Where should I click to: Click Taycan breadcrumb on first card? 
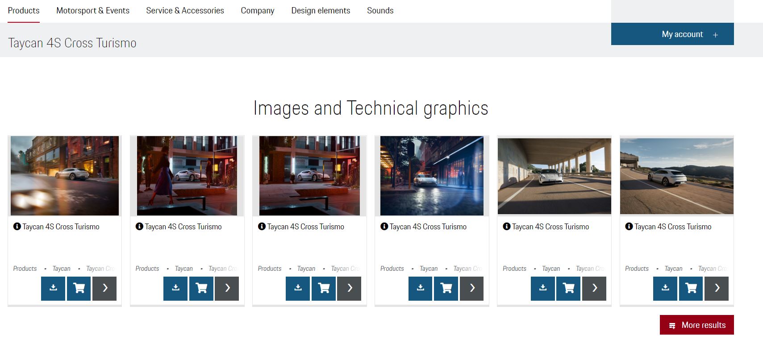point(62,269)
